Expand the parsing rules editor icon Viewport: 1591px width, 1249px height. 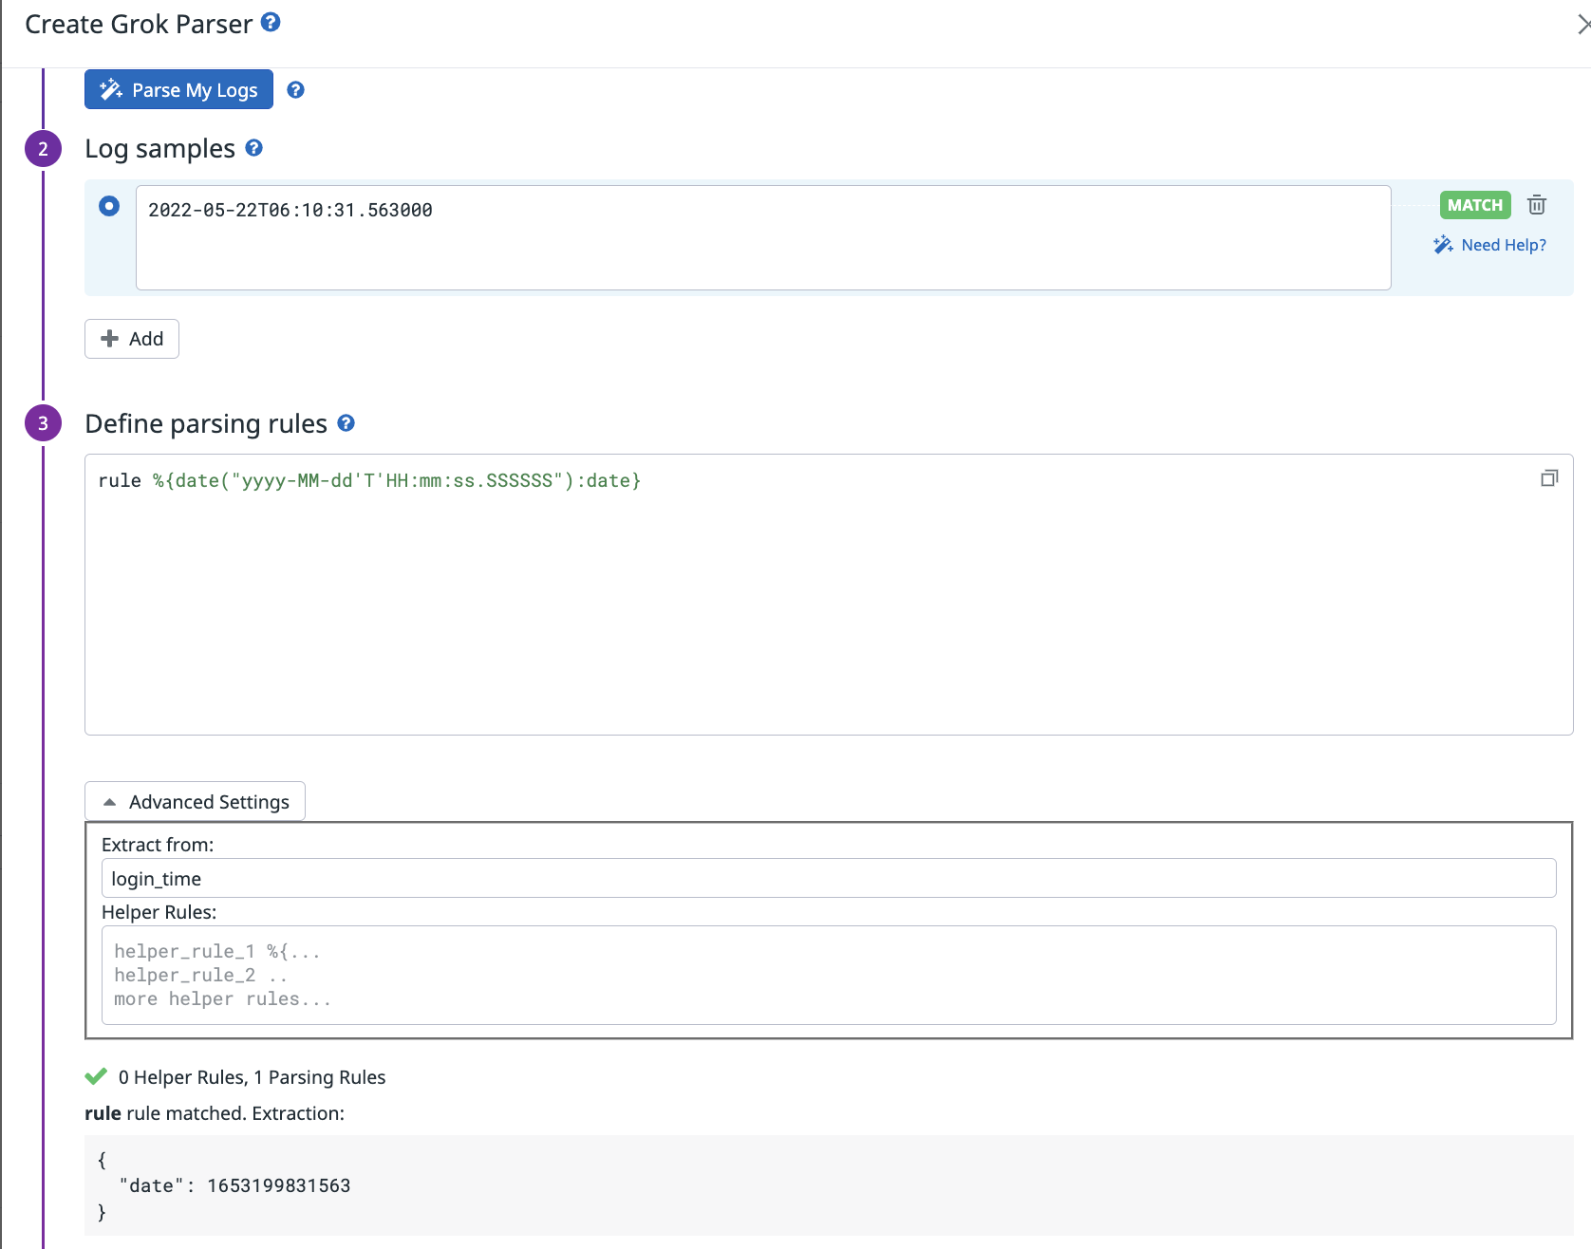coord(1549,478)
